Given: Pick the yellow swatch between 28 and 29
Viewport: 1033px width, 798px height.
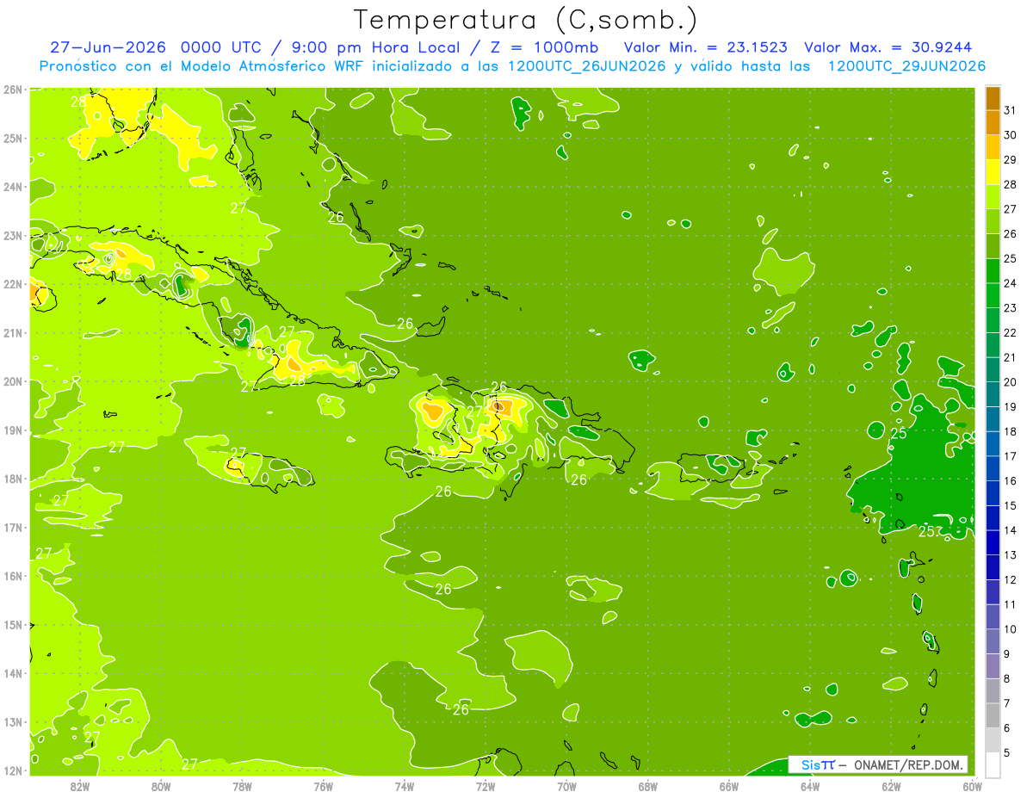Looking at the screenshot, I should [x=993, y=173].
